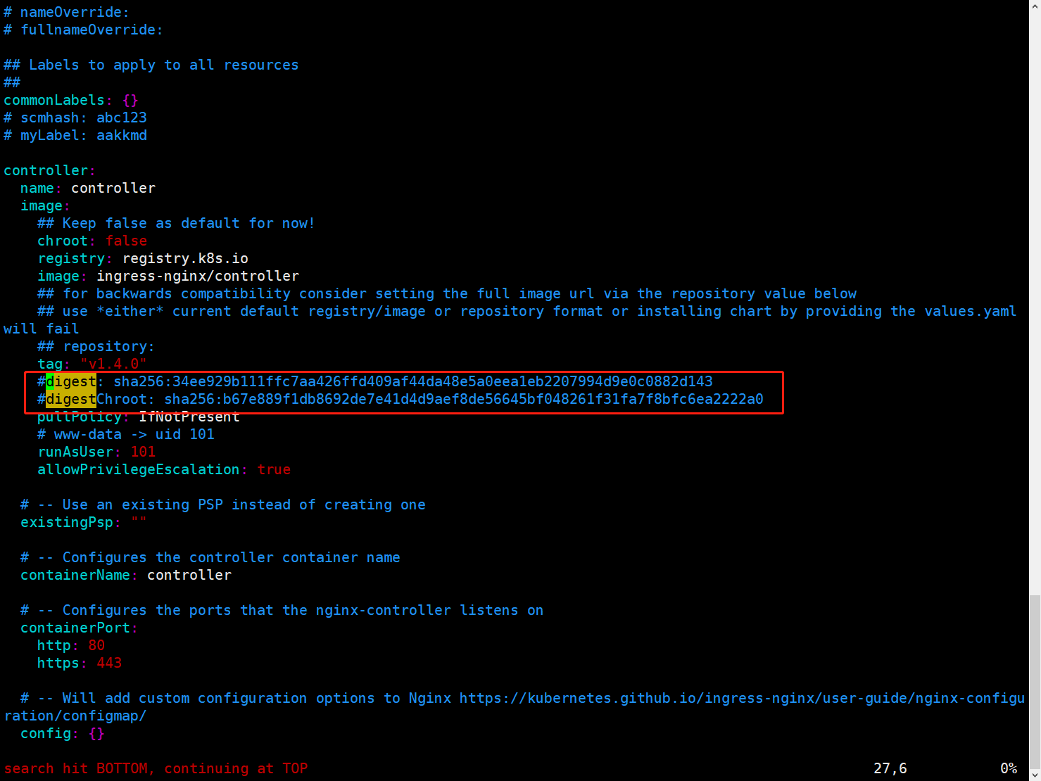
Task: Click the 'containerName: controller' line
Action: pyautogui.click(x=126, y=575)
